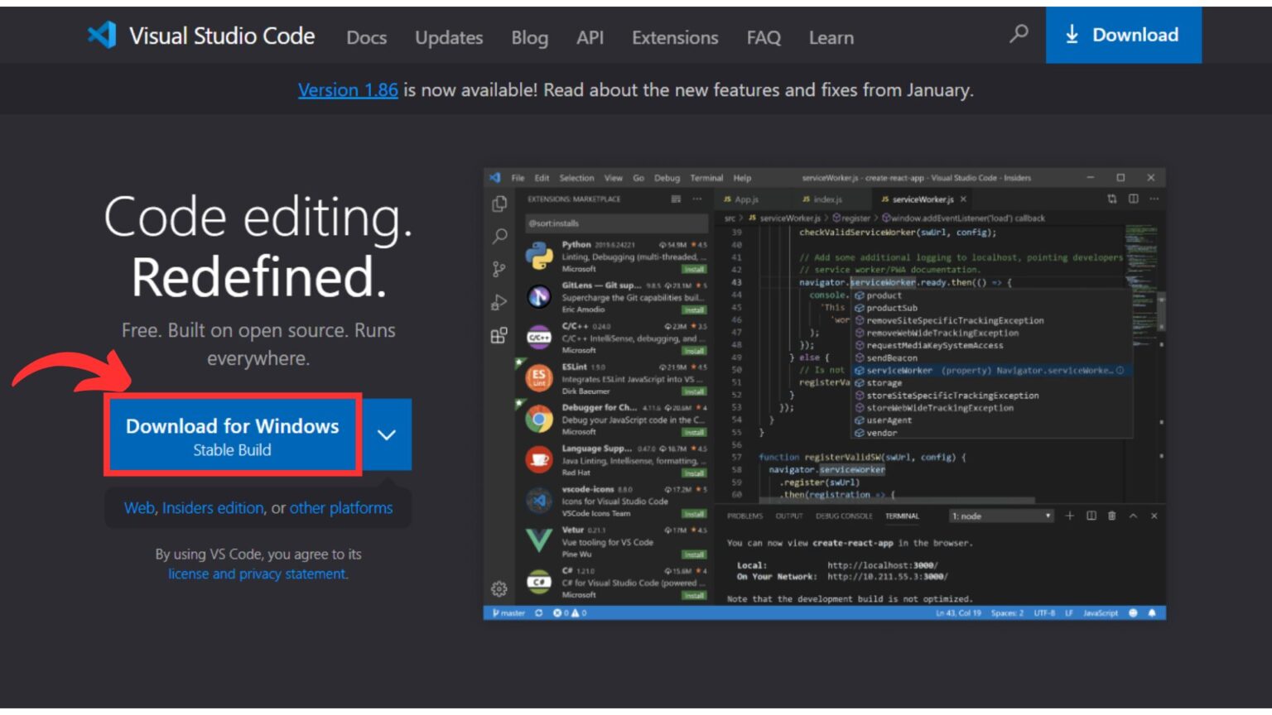Open Source Control icon in activity bar
This screenshot has width=1272, height=715.
coord(499,269)
